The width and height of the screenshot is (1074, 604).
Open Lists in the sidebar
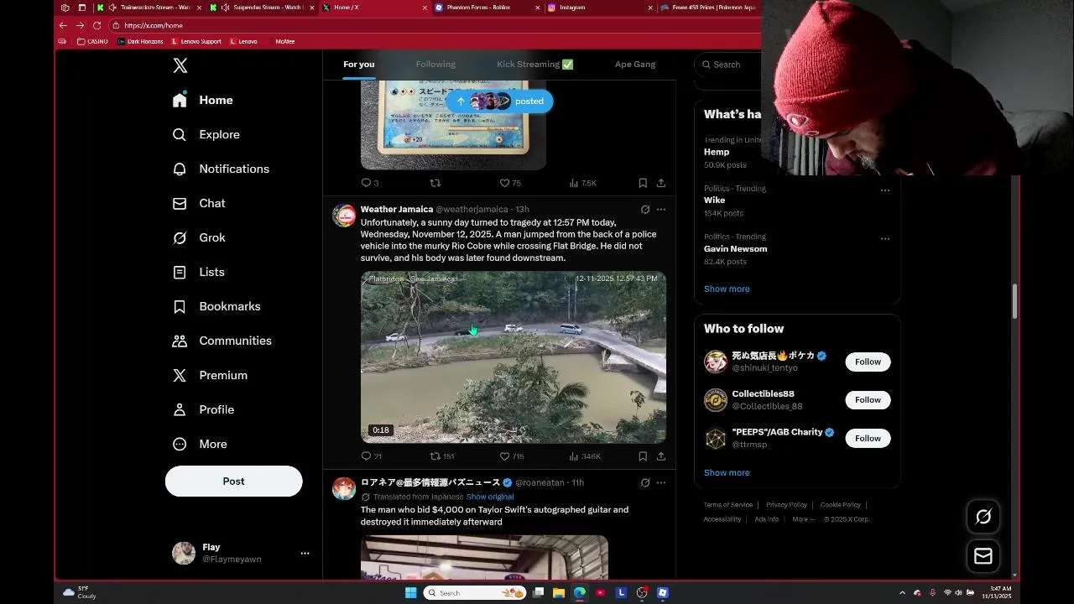tap(199, 272)
